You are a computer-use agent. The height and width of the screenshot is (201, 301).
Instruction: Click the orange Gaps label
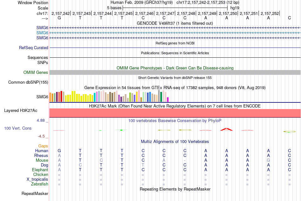pyautogui.click(x=43, y=146)
